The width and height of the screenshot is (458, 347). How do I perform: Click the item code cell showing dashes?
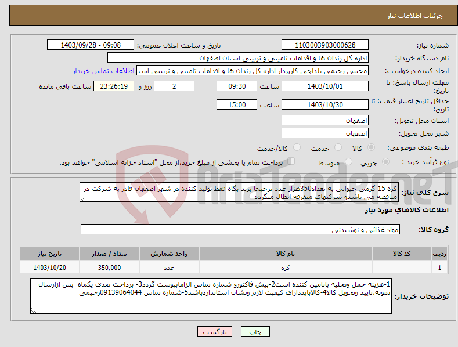tap(402, 268)
